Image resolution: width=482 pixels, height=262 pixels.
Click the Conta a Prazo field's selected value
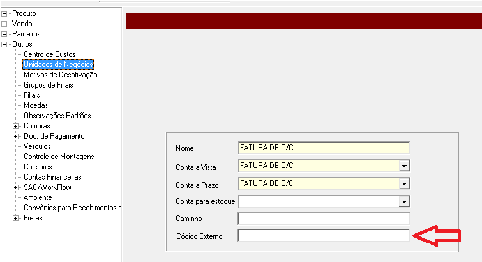coord(267,183)
